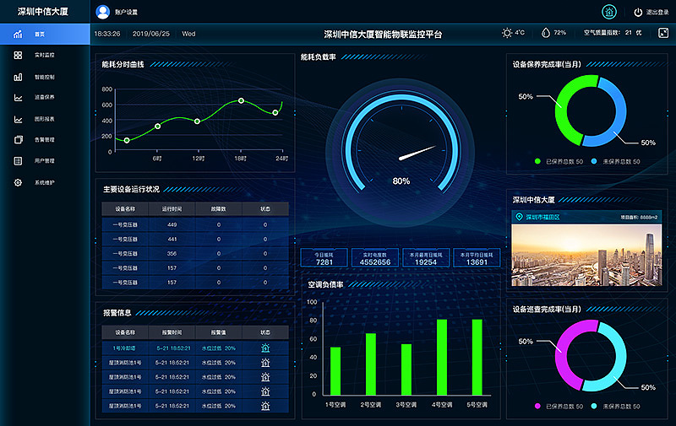Click the 13691 monthly average card
676x426 pixels.
pos(477,258)
